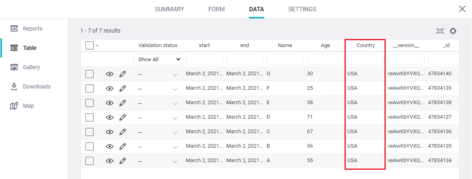
Task: Switch to the SETTINGS tab
Action: point(302,9)
